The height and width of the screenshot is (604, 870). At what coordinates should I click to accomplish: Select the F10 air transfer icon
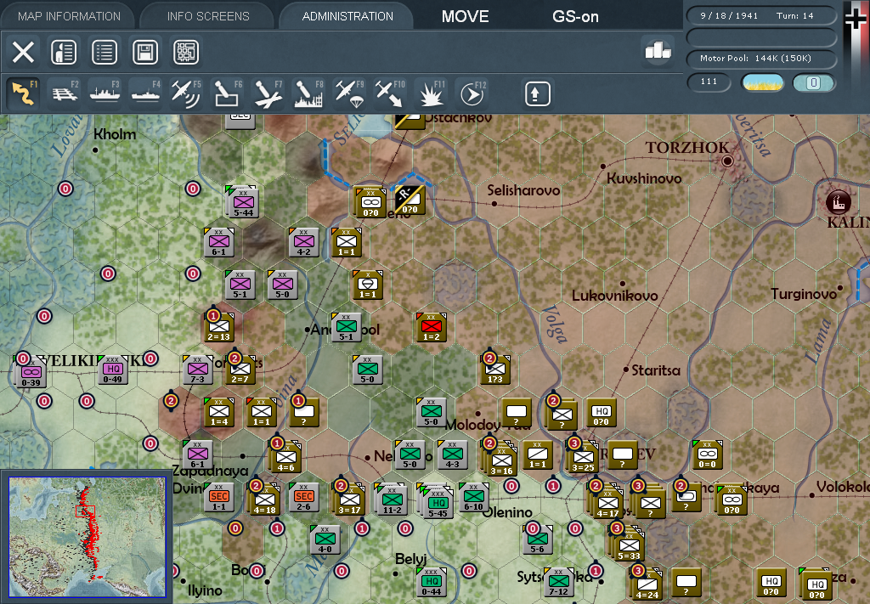pyautogui.click(x=389, y=93)
